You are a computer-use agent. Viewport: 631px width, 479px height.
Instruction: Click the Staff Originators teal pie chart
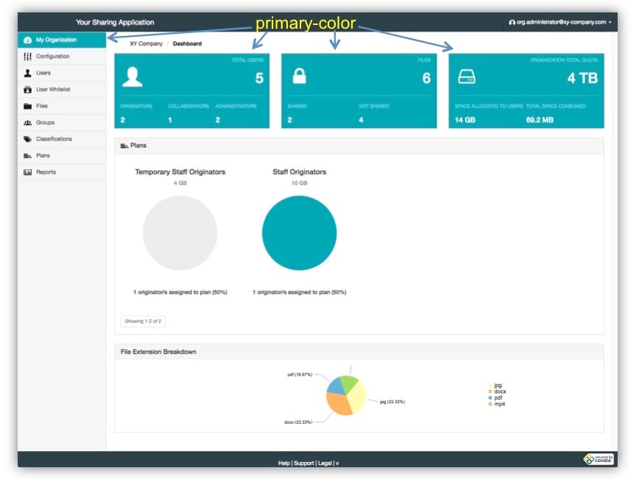[299, 233]
